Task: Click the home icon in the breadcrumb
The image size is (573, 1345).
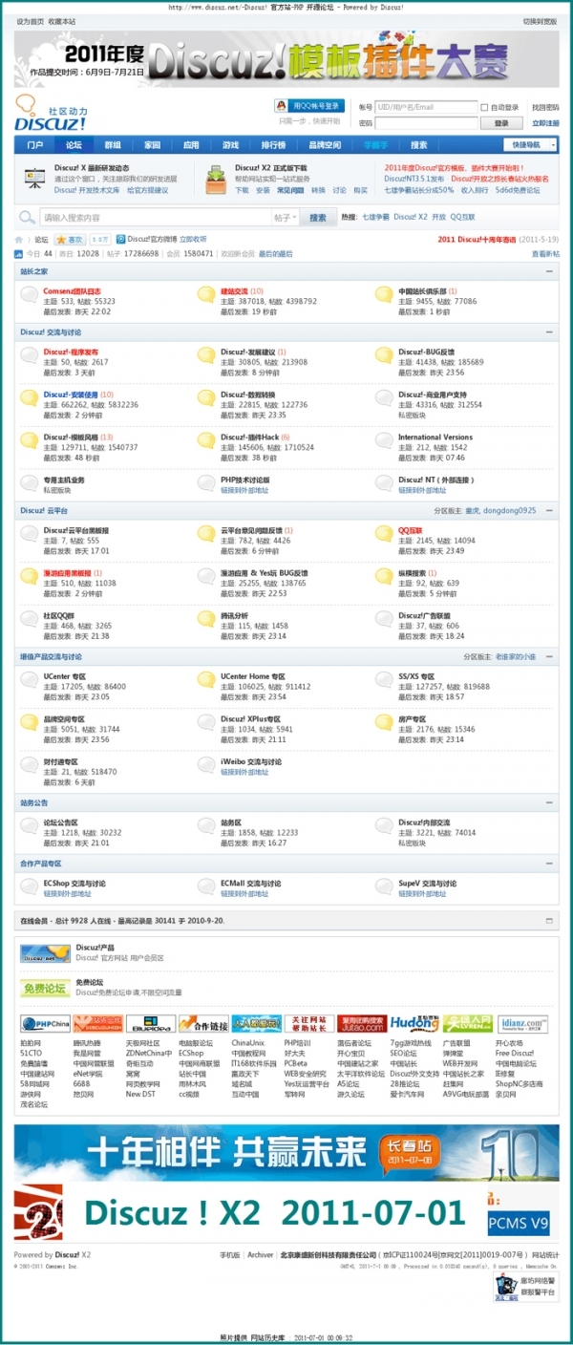Action: click(x=19, y=240)
